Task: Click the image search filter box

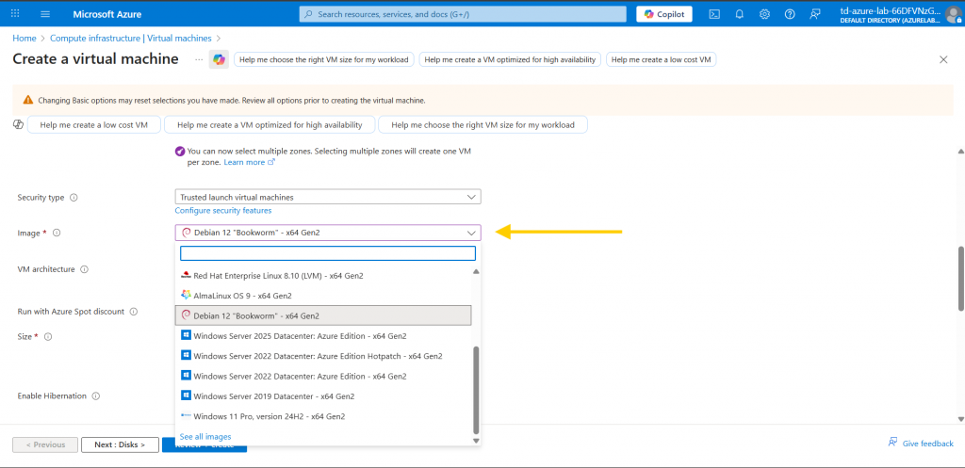Action: pos(328,253)
